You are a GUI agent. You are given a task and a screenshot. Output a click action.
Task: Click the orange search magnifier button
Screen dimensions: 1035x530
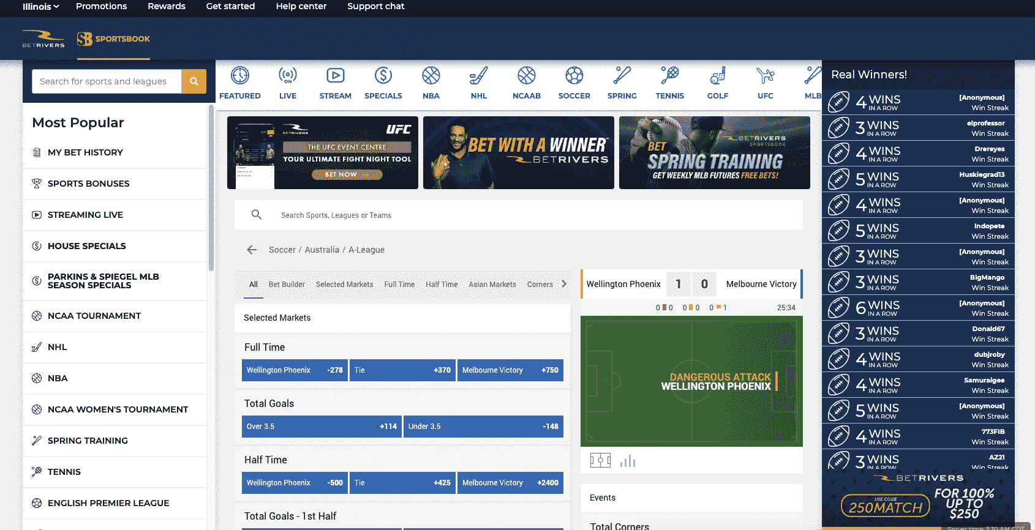pyautogui.click(x=194, y=81)
